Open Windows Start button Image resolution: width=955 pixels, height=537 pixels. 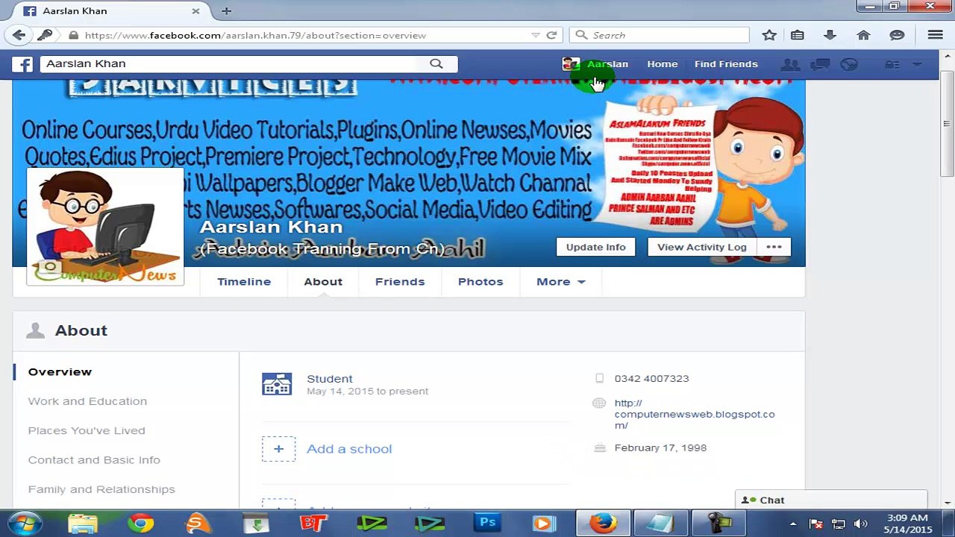point(25,524)
